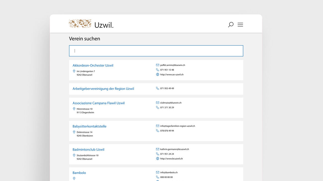Open the hamburger menu

(240, 25)
